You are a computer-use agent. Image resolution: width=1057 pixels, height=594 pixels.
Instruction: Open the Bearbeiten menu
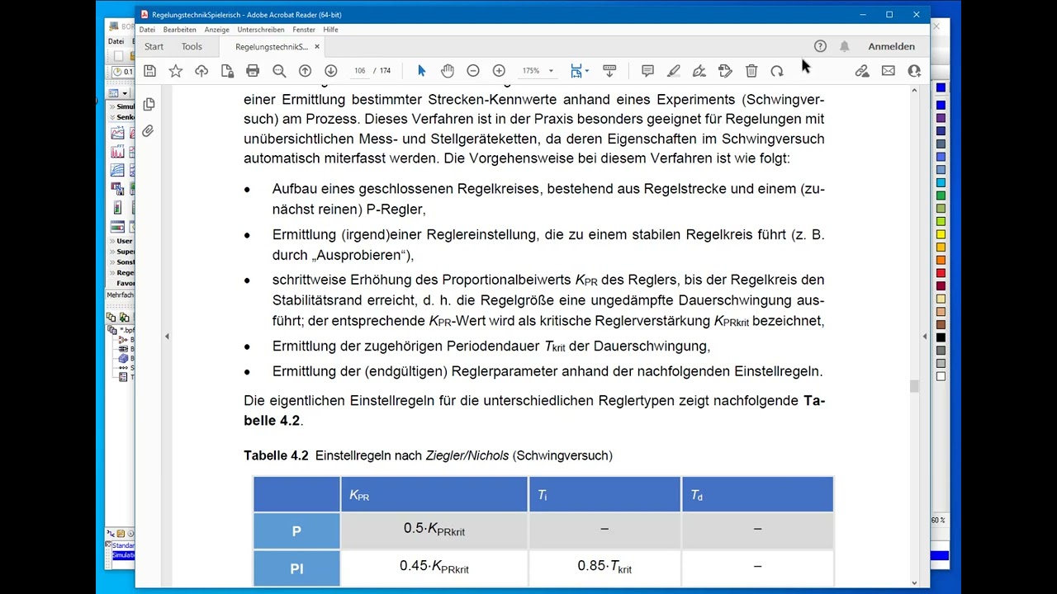[179, 30]
